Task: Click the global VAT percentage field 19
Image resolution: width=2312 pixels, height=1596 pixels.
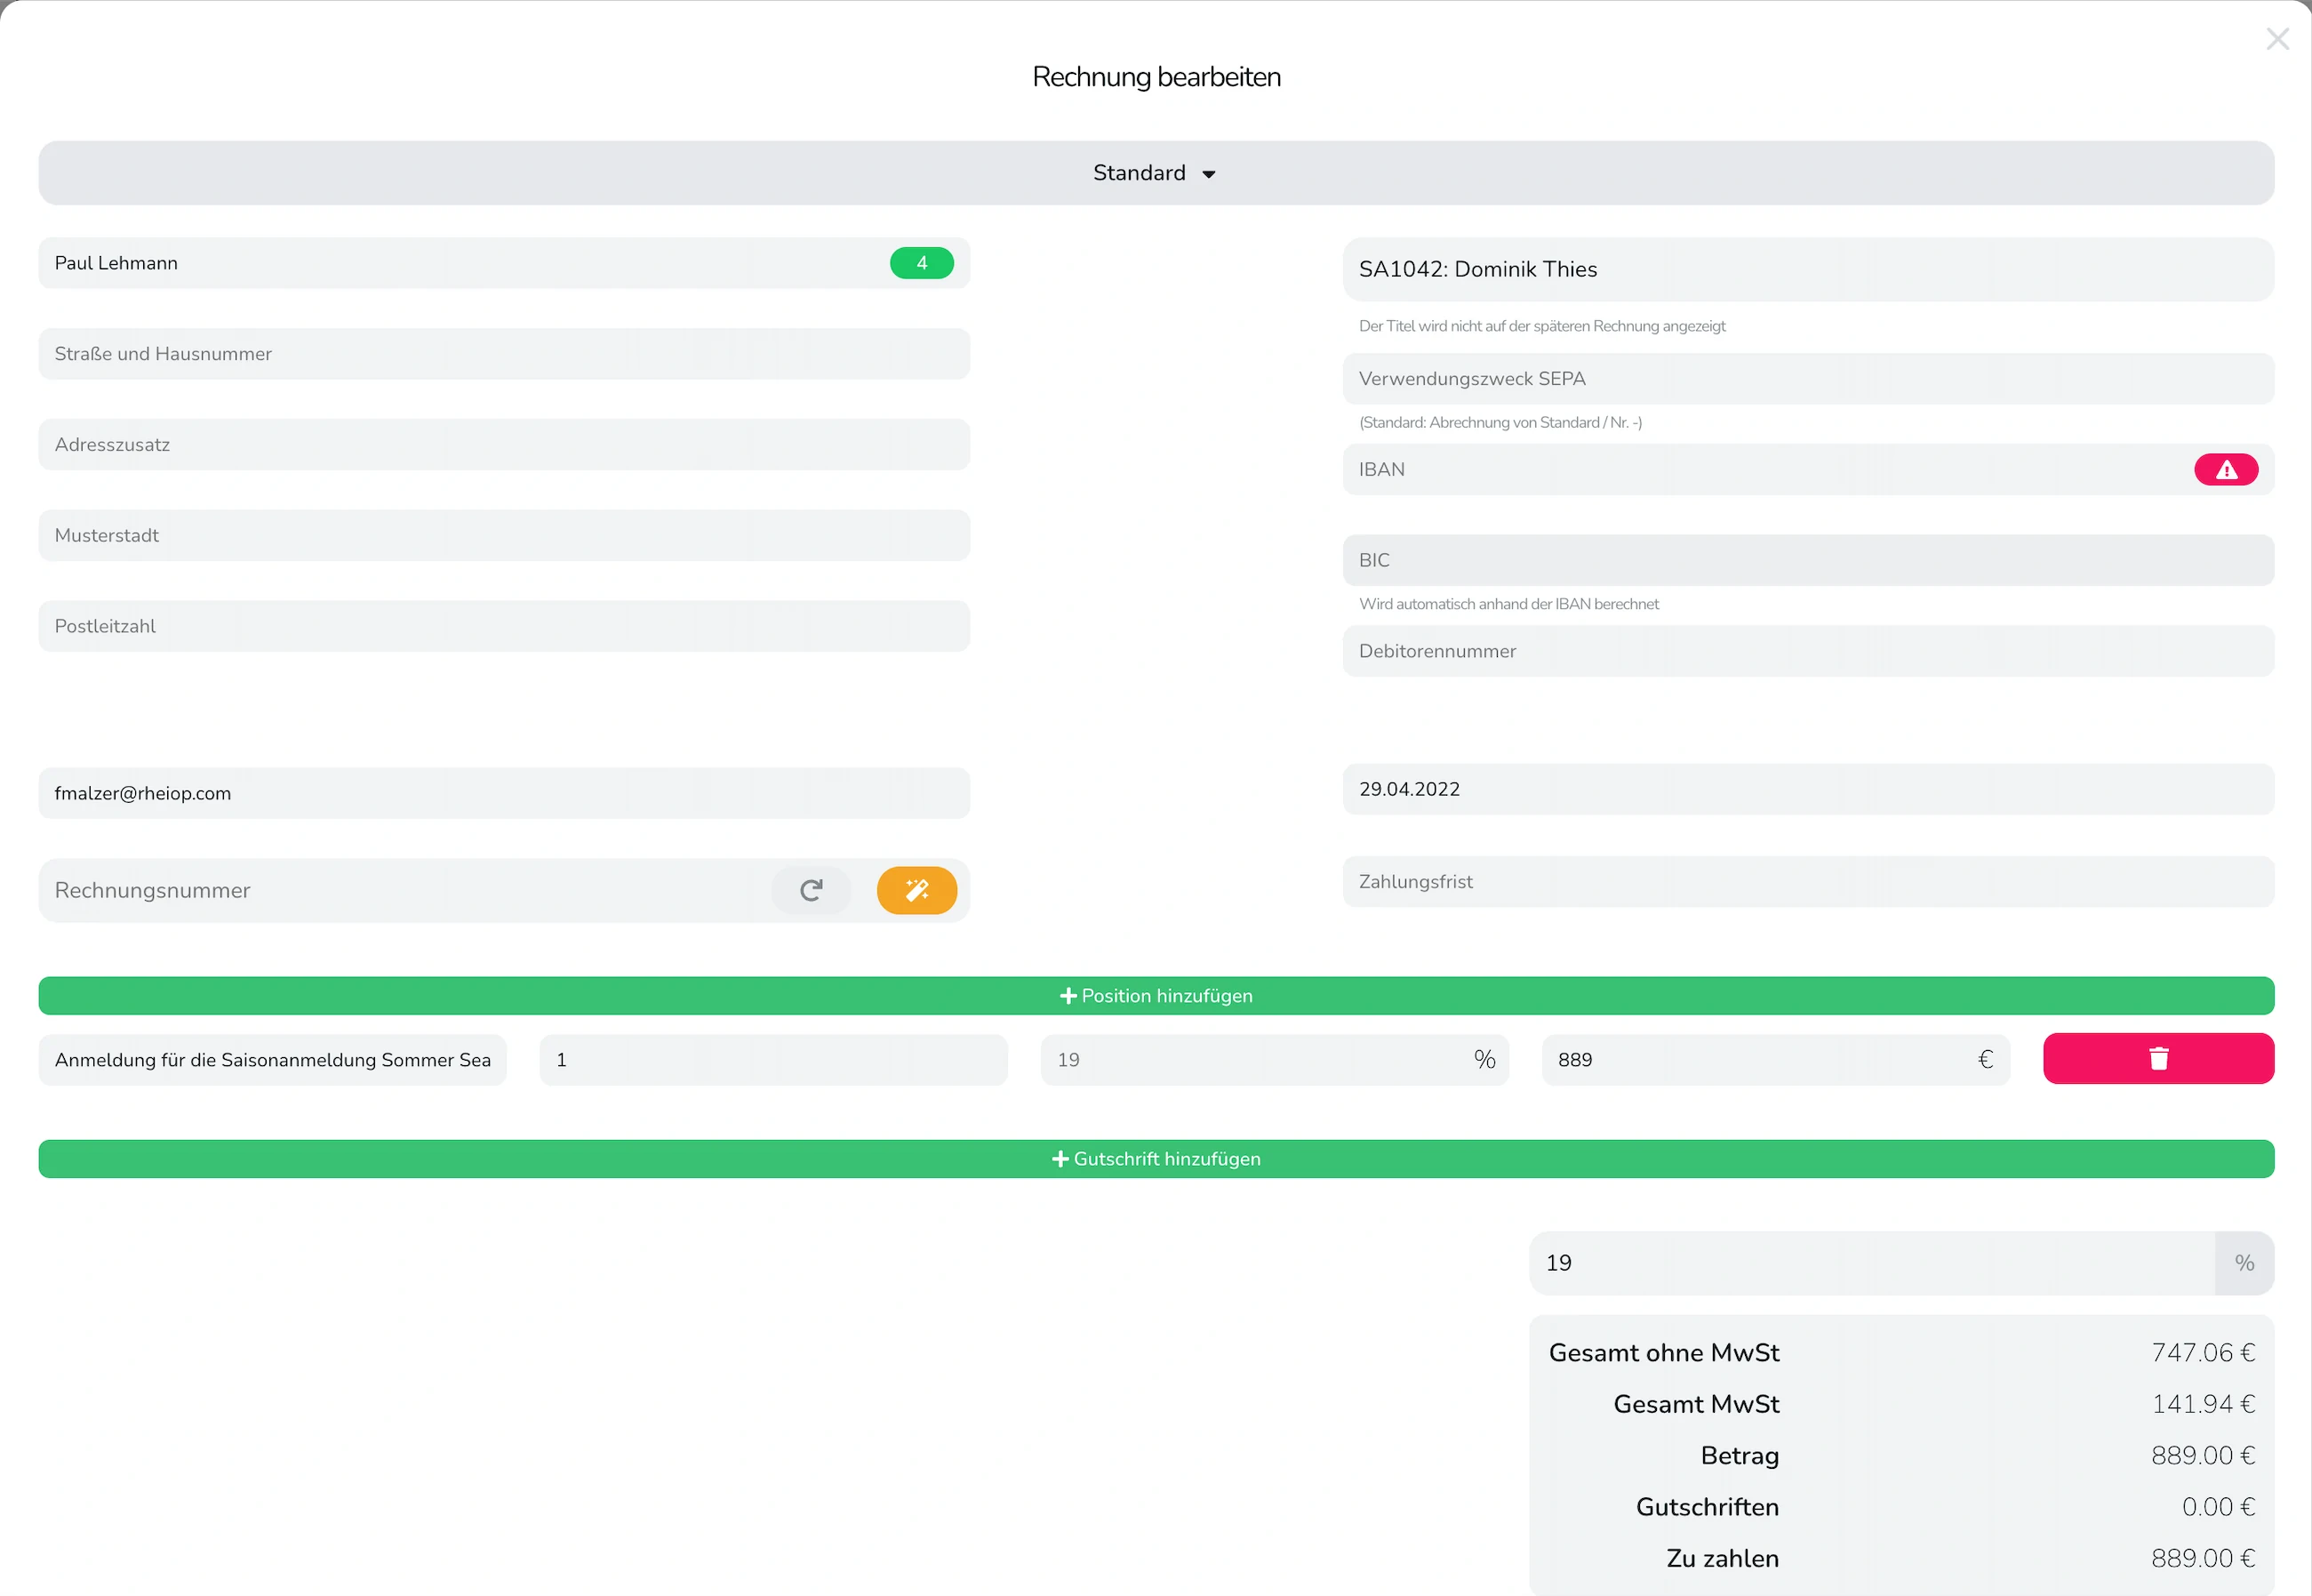Action: coord(1869,1263)
